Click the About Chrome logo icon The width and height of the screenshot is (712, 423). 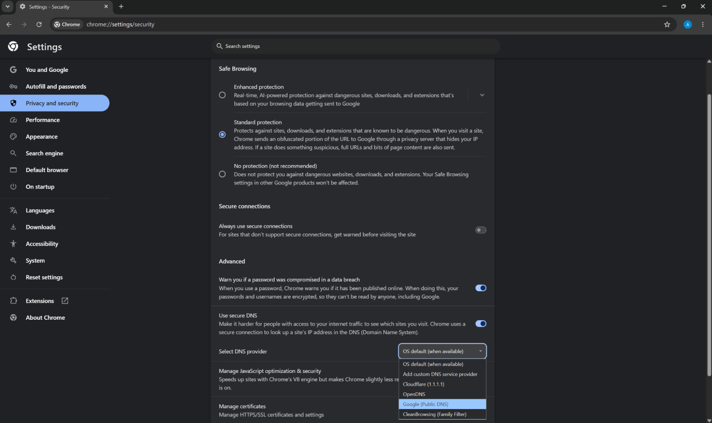point(13,318)
